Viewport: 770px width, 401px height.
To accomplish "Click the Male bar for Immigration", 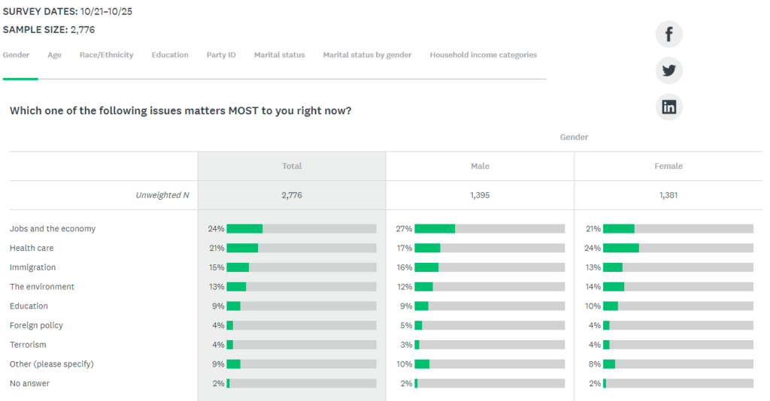I will point(490,267).
